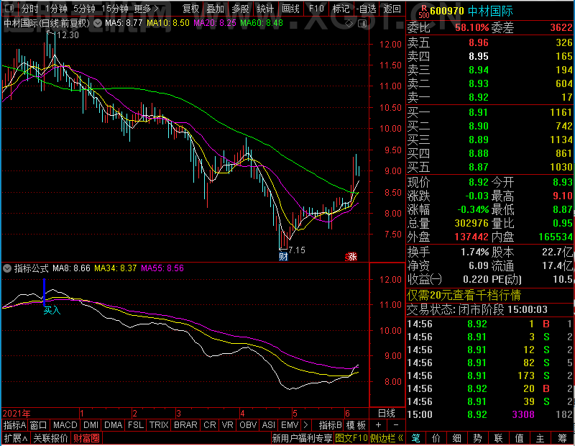
Task: Click the 仅需20元查看千档行情 promo link
Action: [x=464, y=295]
